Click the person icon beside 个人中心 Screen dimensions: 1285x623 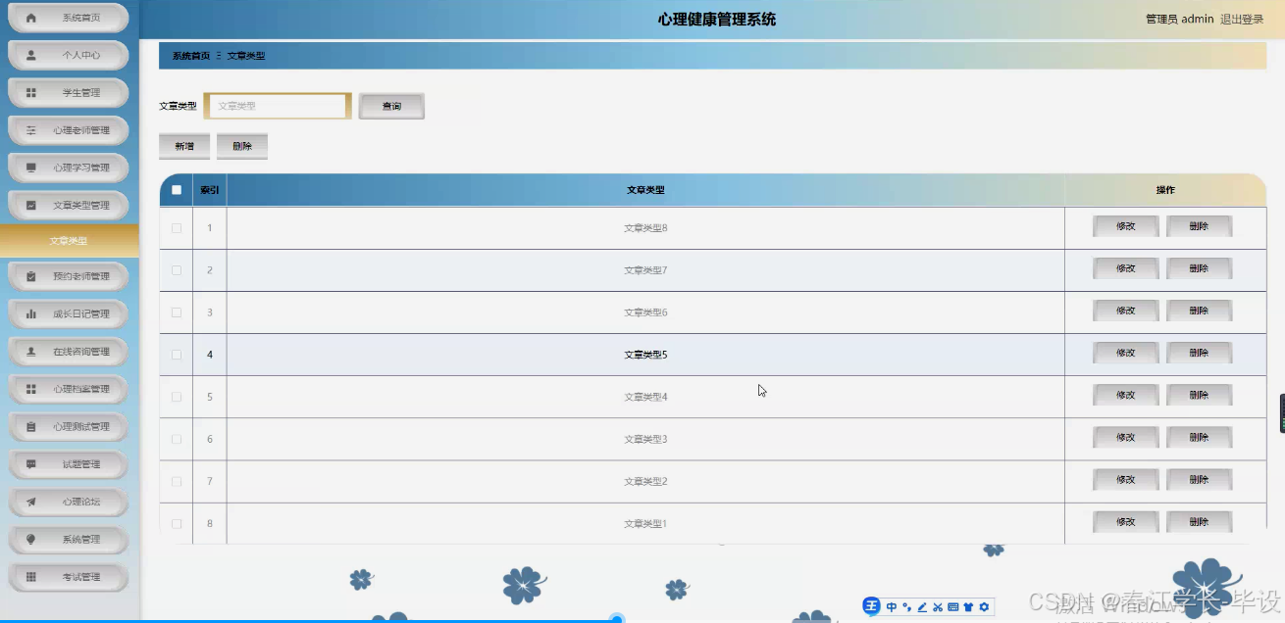tap(31, 56)
